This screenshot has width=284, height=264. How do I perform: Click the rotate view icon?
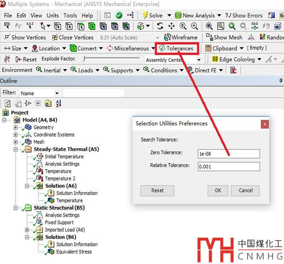coord(160,26)
